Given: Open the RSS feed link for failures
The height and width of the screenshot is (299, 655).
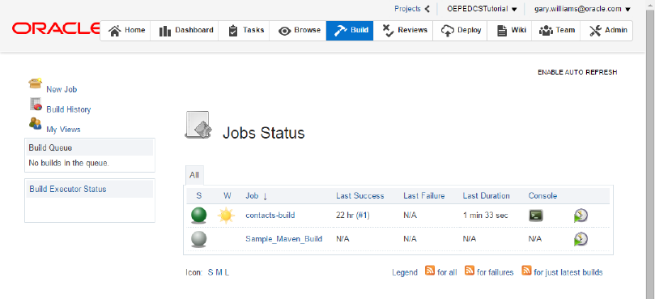Looking at the screenshot, I should (495, 272).
